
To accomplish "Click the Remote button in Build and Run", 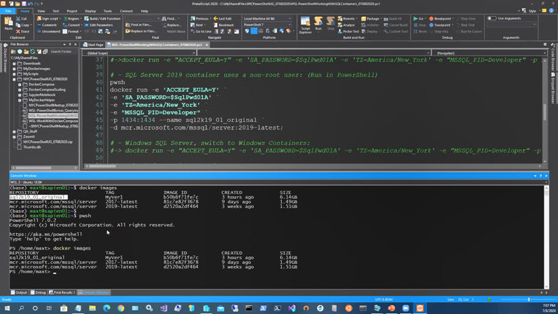I will [347, 18].
